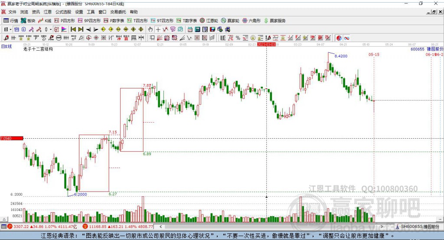Click stock code 600655 label
This screenshot has height=240, width=444.
(x=418, y=49)
